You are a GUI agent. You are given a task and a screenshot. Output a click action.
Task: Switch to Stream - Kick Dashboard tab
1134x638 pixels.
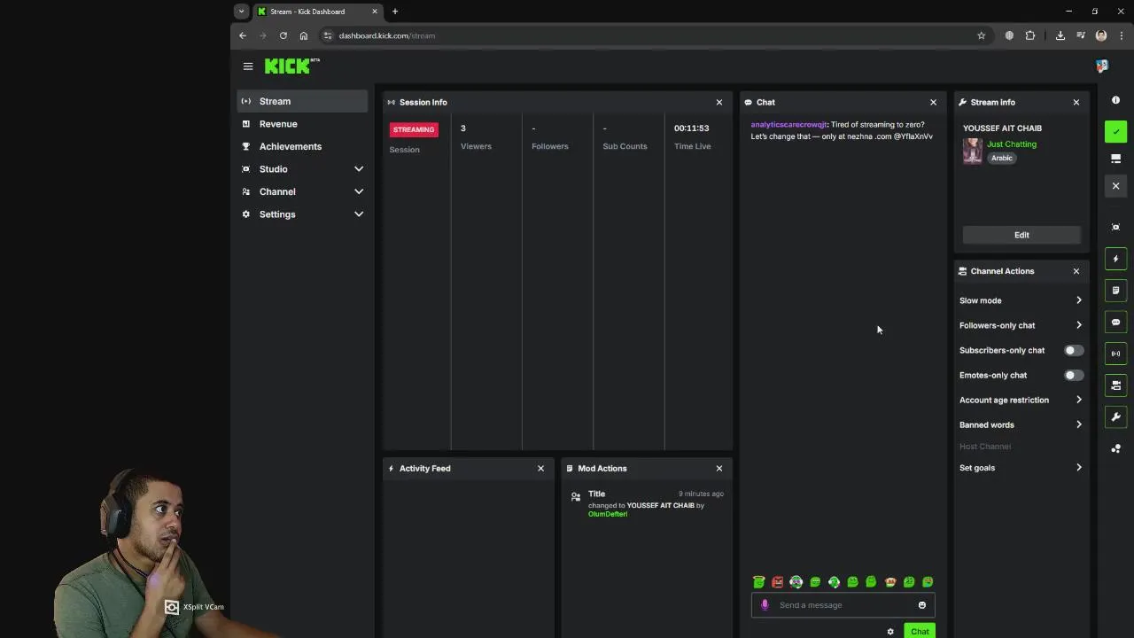317,12
